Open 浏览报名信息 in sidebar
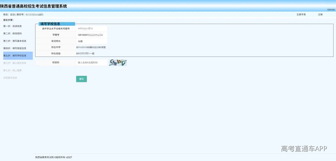The image size is (336, 161). point(10,78)
